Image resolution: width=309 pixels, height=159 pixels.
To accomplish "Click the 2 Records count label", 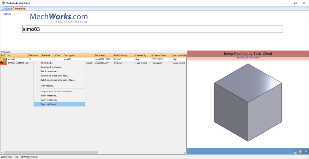I will [6, 52].
